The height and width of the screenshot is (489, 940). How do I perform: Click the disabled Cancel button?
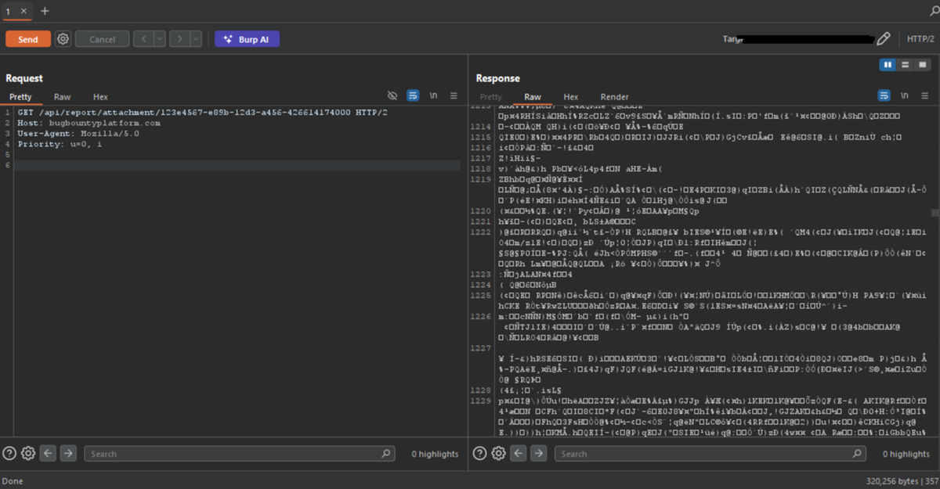coord(103,39)
